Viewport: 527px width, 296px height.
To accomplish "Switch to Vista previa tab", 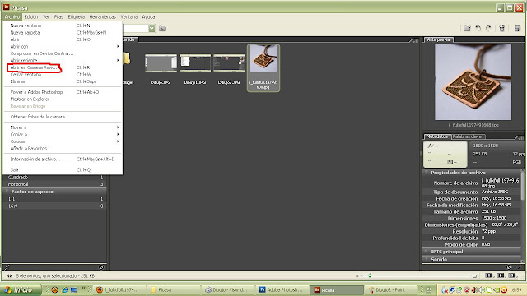I will click(439, 39).
